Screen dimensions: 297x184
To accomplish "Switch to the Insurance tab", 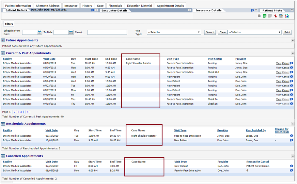I will coord(71,6).
